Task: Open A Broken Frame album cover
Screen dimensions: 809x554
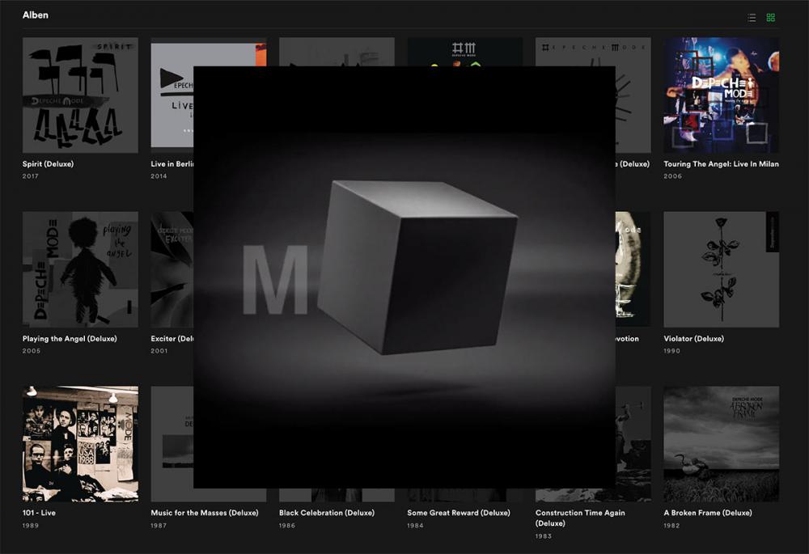Action: pos(722,444)
